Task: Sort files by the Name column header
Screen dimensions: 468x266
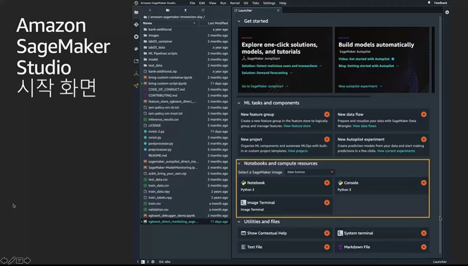Action: pyautogui.click(x=169, y=23)
